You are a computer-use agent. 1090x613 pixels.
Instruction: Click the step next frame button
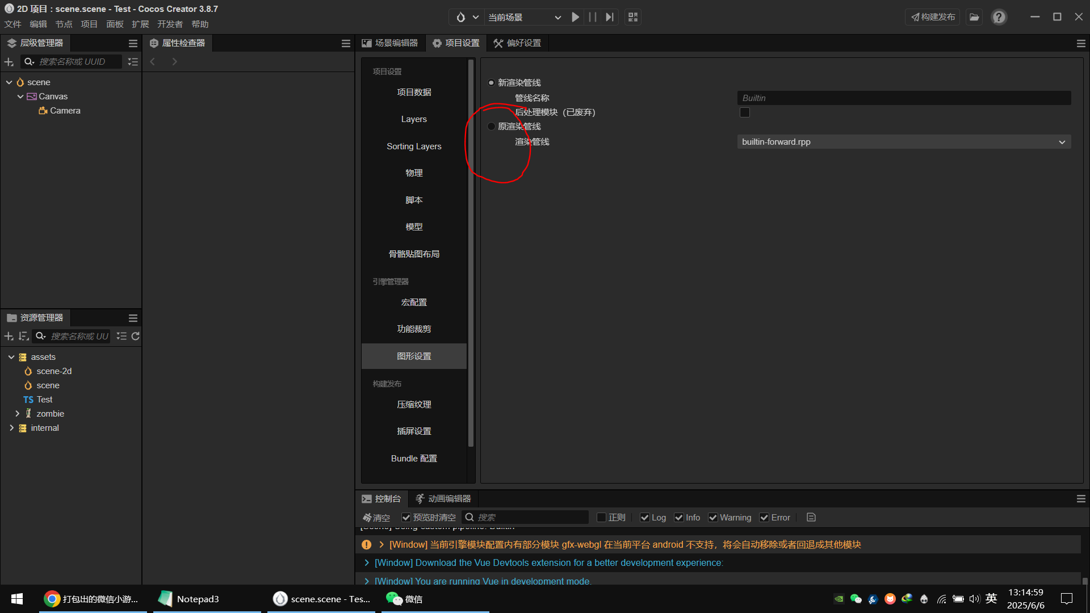pyautogui.click(x=610, y=17)
